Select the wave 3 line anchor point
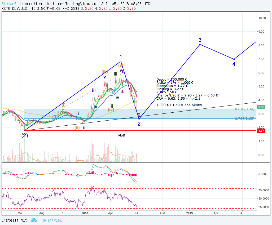272x225 pixels. click(200, 45)
